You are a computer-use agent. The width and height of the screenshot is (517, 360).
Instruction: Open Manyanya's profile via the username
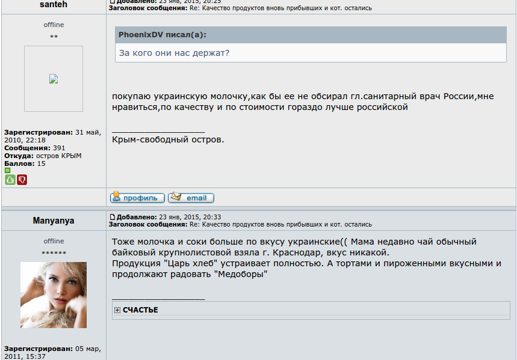(x=54, y=220)
